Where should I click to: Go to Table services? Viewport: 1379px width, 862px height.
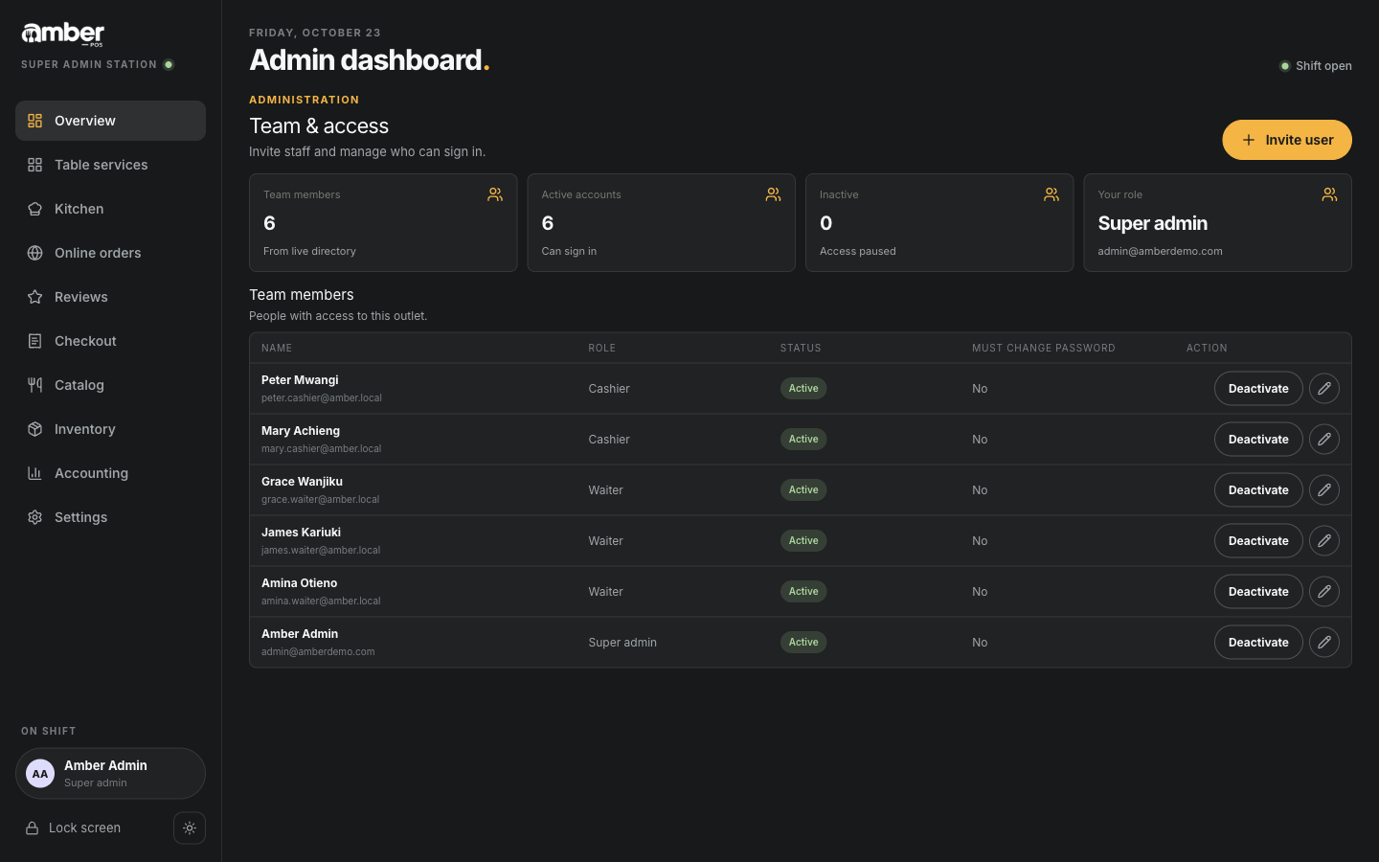pyautogui.click(x=110, y=165)
